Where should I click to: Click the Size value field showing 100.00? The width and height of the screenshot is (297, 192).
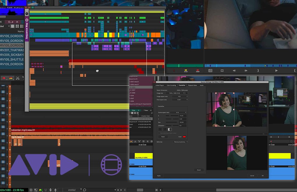pos(183,122)
